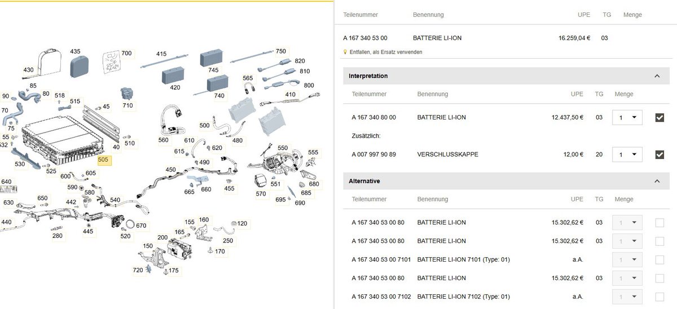Click part label 800
The height and width of the screenshot is (309, 677).
pyautogui.click(x=309, y=85)
